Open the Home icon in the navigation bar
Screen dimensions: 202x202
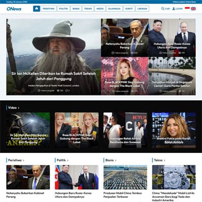click(x=36, y=9)
